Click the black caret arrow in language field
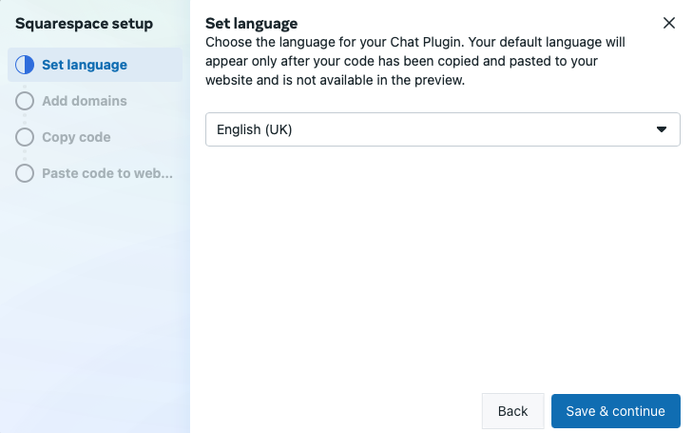The height and width of the screenshot is (433, 693). tap(662, 129)
